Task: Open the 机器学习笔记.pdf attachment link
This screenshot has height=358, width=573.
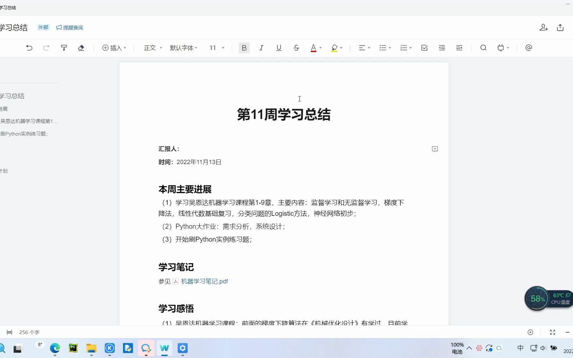Action: (x=204, y=281)
